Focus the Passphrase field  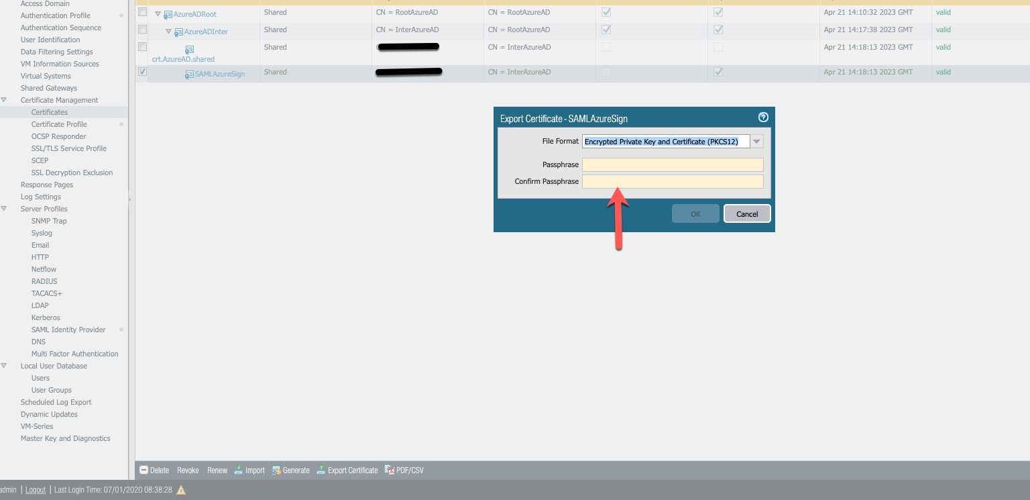pos(673,165)
